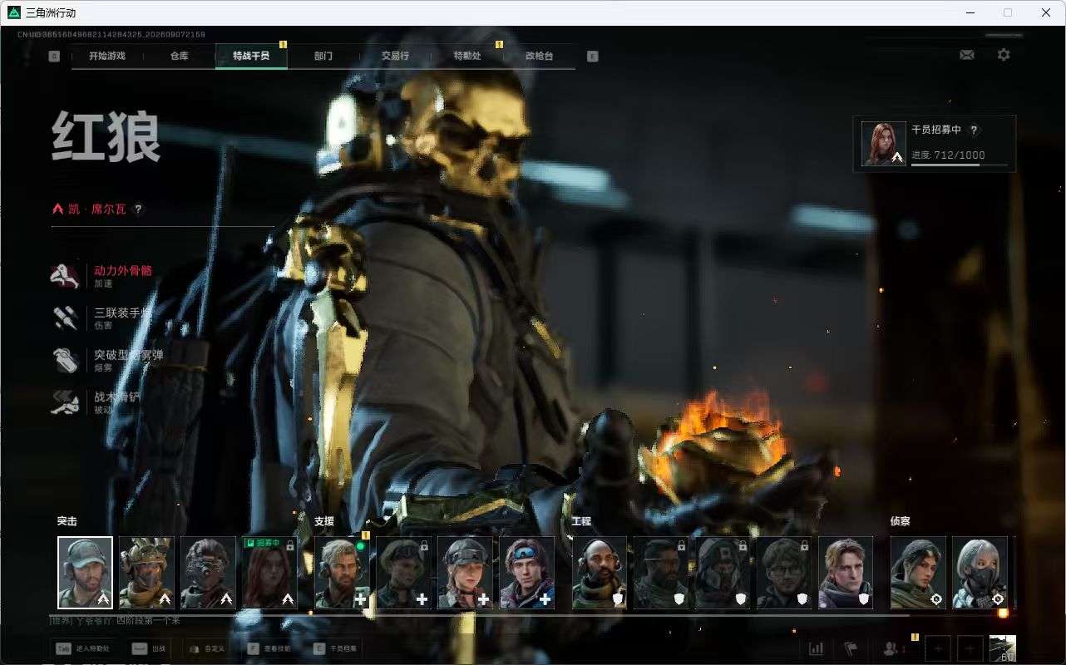The height and width of the screenshot is (665, 1066).
Task: Click the 查看技能 button
Action: (268, 648)
